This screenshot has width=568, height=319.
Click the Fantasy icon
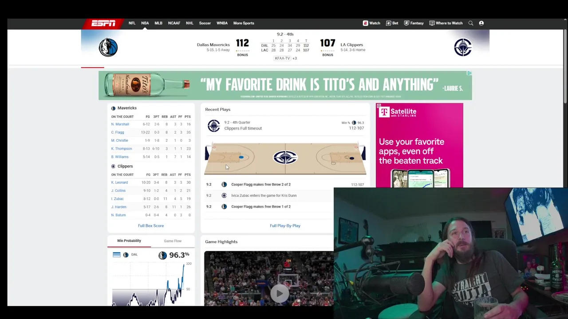(406, 23)
